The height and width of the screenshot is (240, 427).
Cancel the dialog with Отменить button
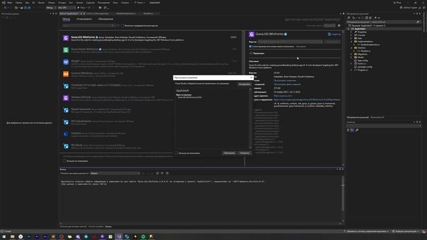(x=244, y=153)
